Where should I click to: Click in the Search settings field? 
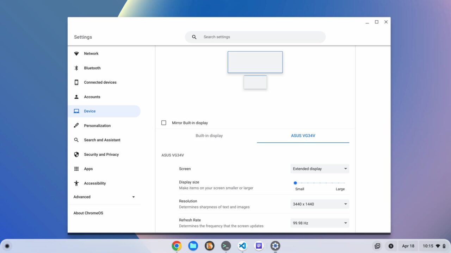coord(255,37)
